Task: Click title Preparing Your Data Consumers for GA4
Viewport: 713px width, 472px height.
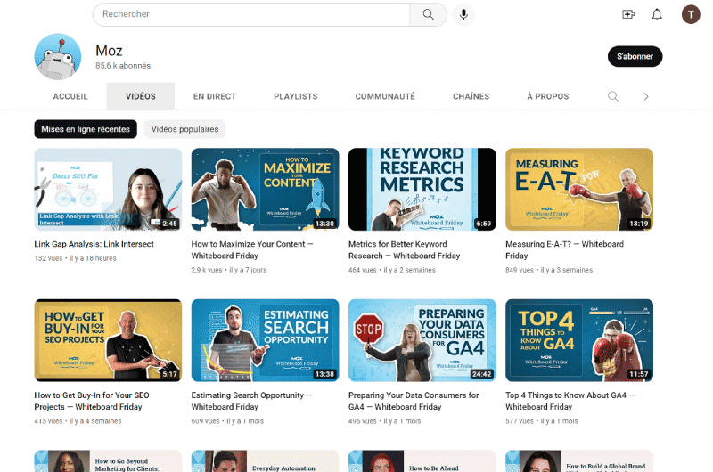Action: (414, 401)
